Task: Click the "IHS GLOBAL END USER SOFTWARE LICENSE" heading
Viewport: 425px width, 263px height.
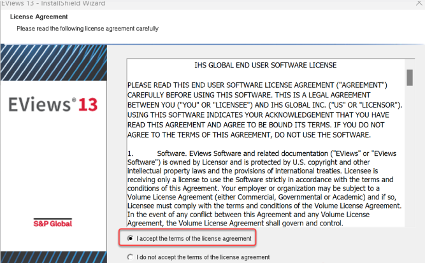Action: point(265,66)
